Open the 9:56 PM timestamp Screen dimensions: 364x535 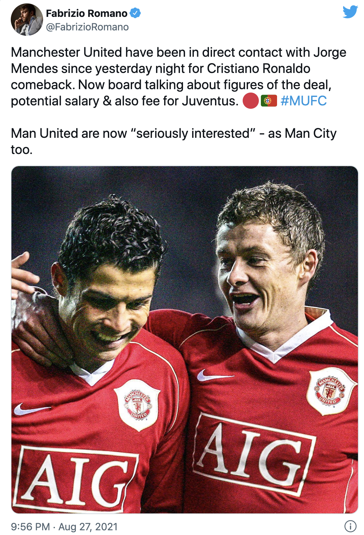coord(30,526)
